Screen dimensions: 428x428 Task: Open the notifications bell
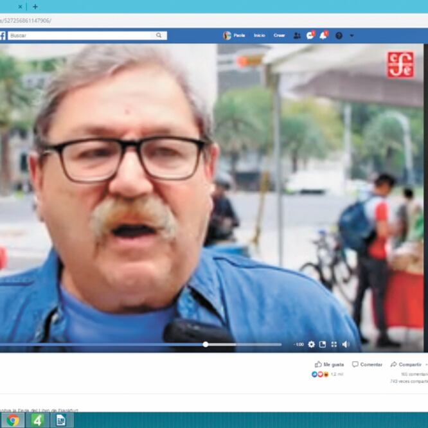(x=324, y=35)
